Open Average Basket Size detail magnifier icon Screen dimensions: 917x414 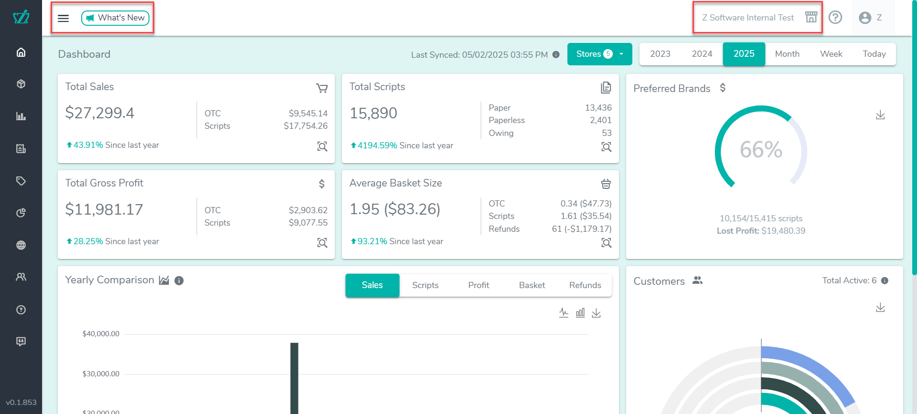point(607,243)
